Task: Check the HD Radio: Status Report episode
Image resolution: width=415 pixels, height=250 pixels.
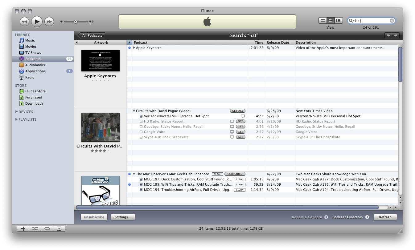Action: pyautogui.click(x=141, y=121)
